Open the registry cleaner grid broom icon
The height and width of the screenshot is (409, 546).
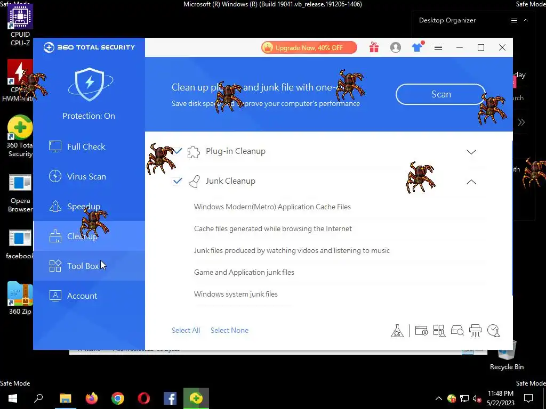pos(439,330)
